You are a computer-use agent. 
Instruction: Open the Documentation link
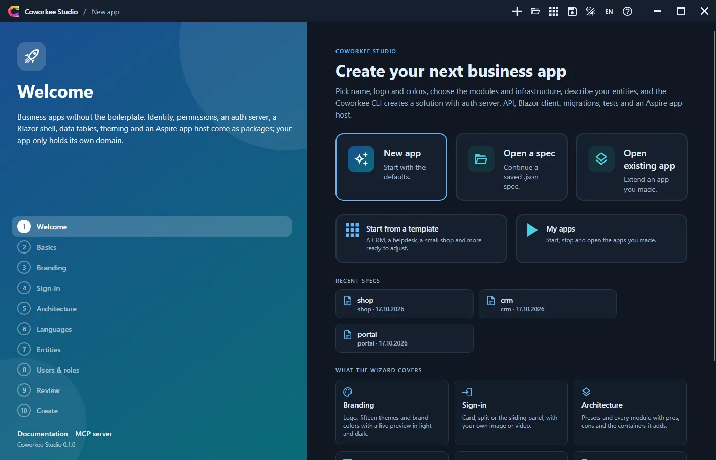pos(42,434)
